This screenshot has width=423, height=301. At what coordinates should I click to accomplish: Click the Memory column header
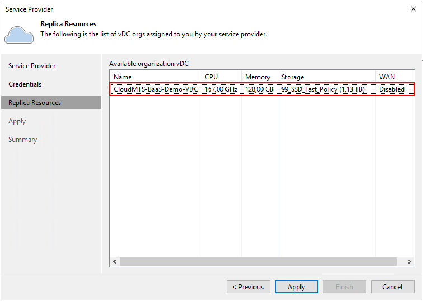point(259,77)
